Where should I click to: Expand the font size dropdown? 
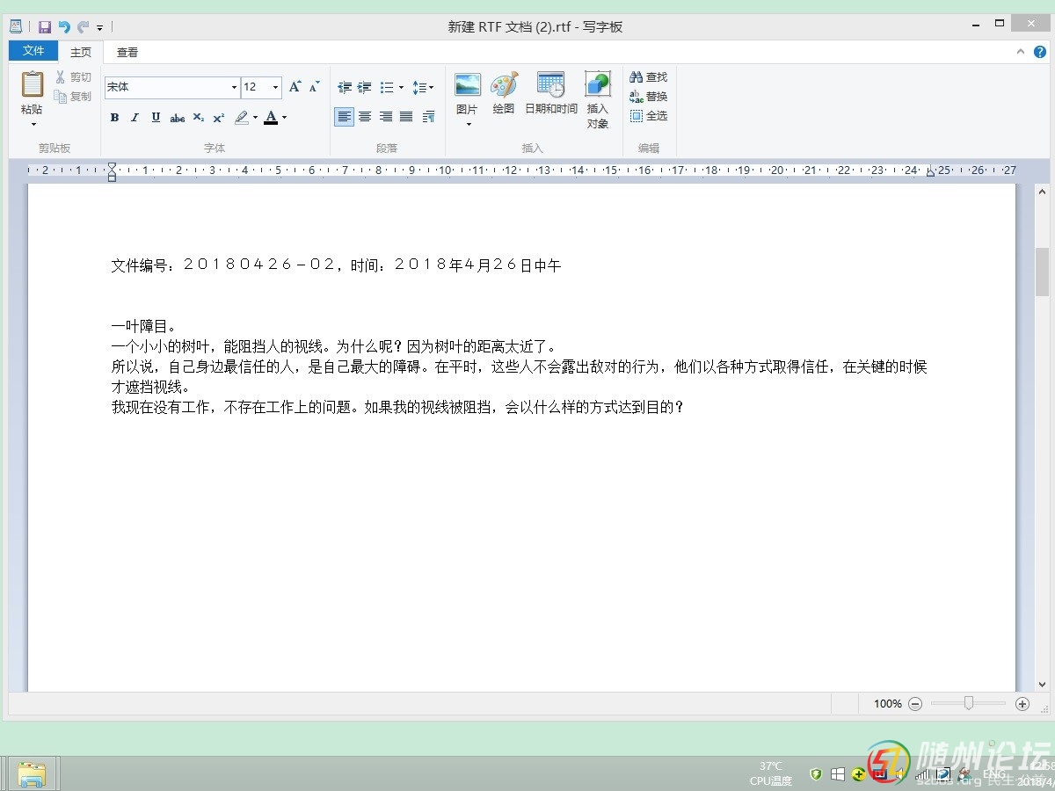pyautogui.click(x=275, y=87)
